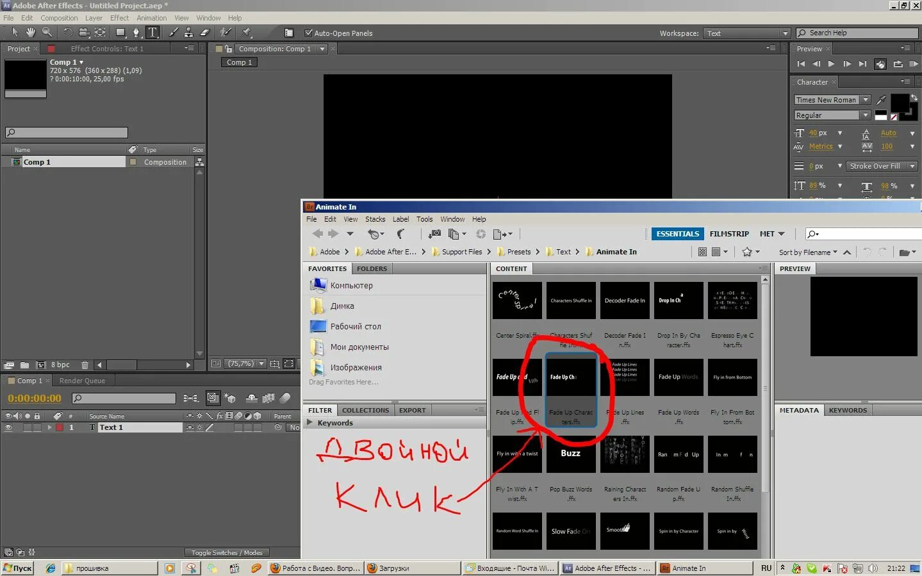Screen dimensions: 922x576
Task: Open the Animation menu in After Effects
Action: 151,18
